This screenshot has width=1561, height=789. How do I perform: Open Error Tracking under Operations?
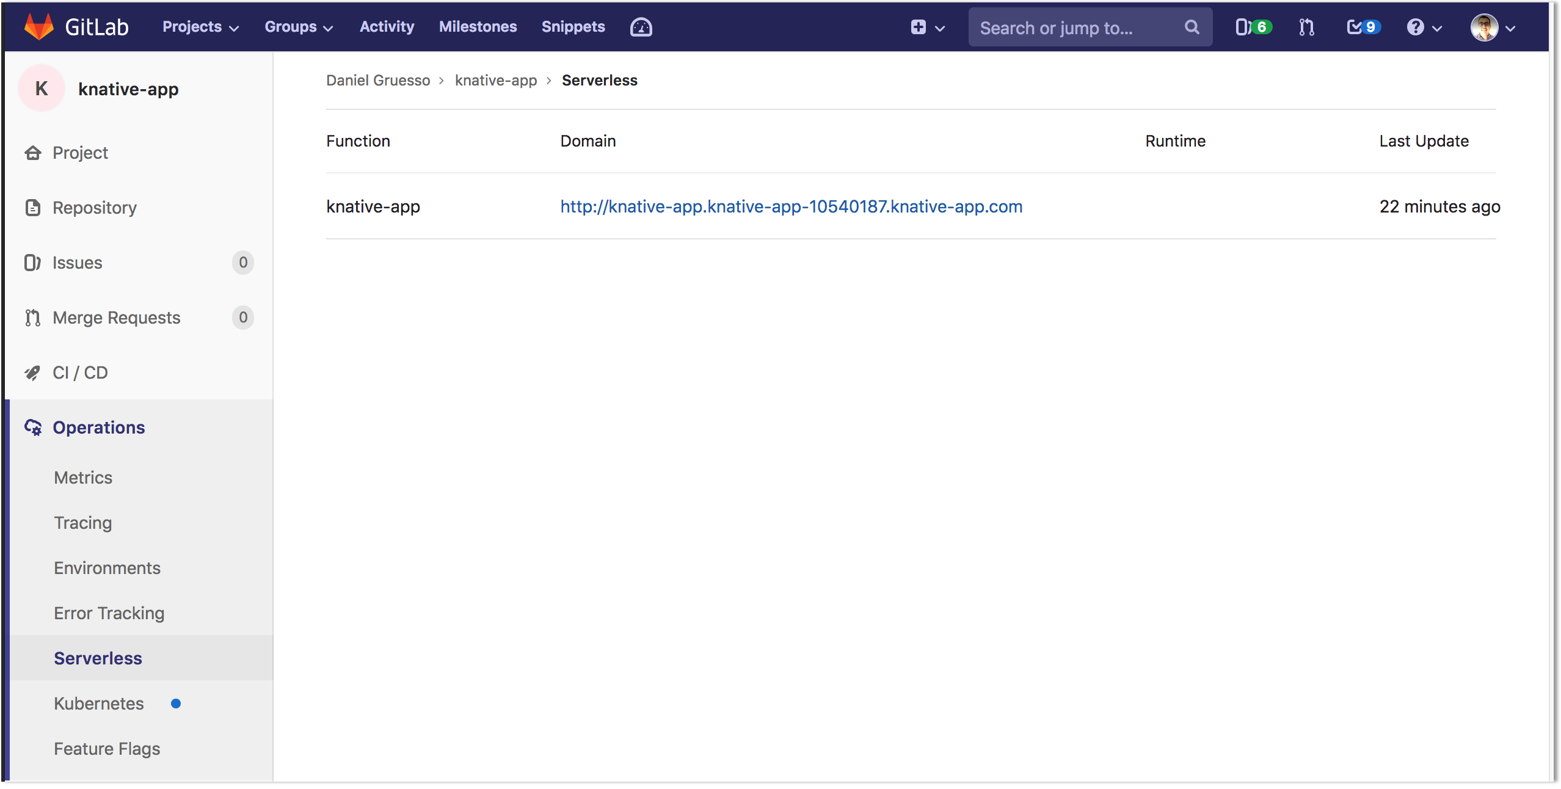[109, 613]
